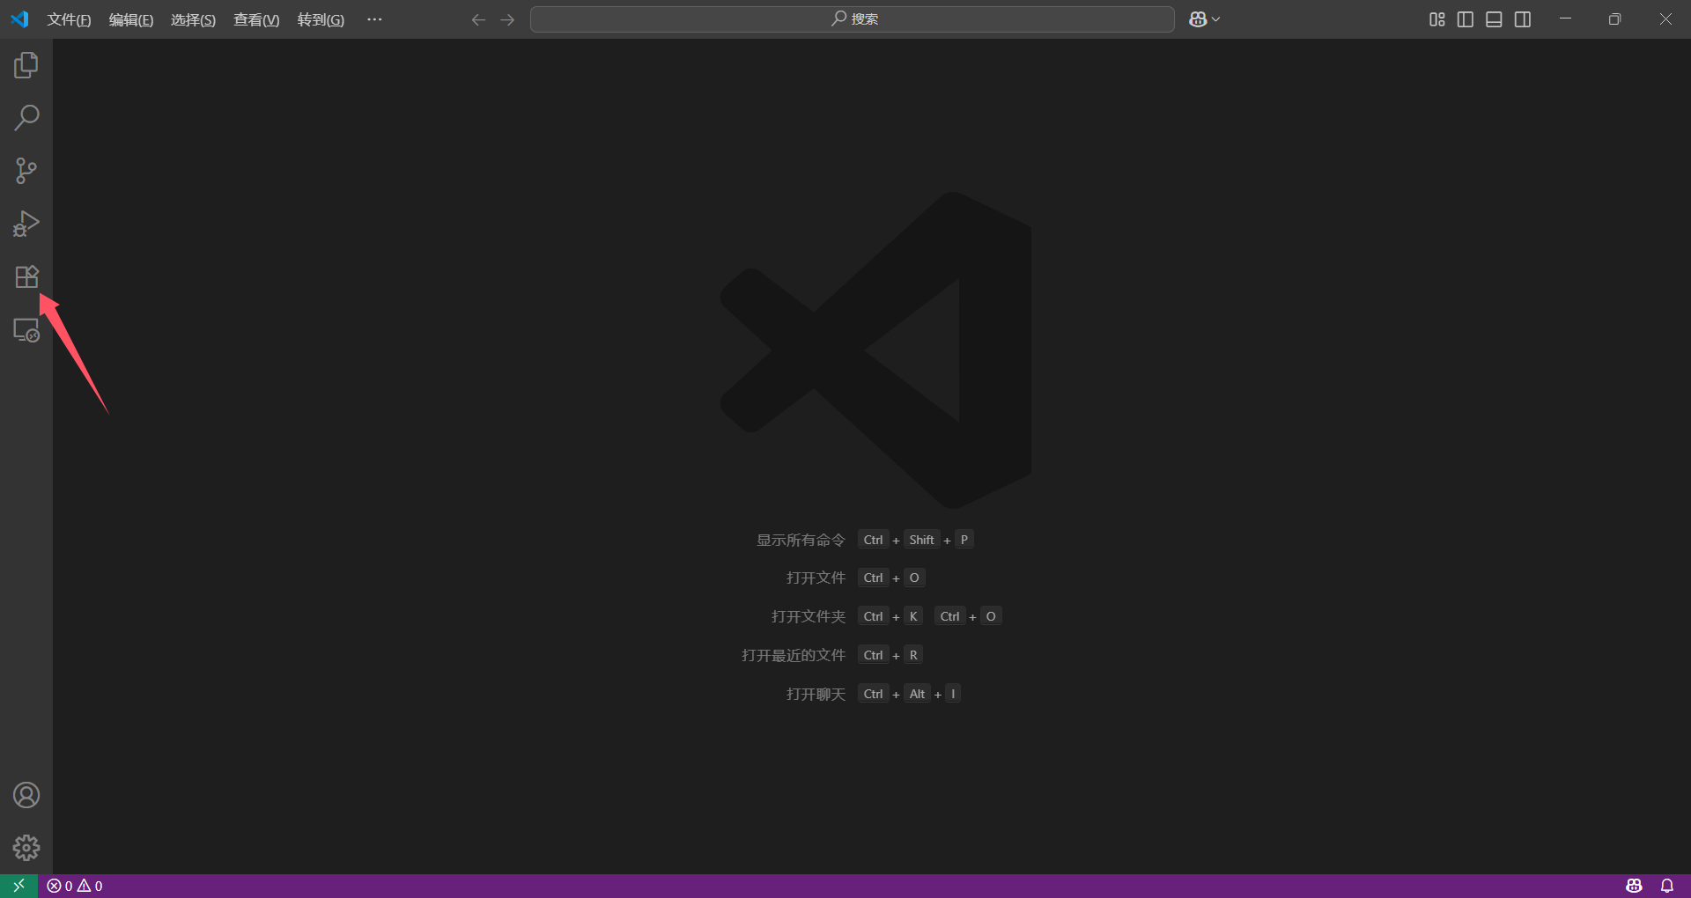Open the remote connection indicator in status bar
1691x898 pixels.
coord(18,886)
